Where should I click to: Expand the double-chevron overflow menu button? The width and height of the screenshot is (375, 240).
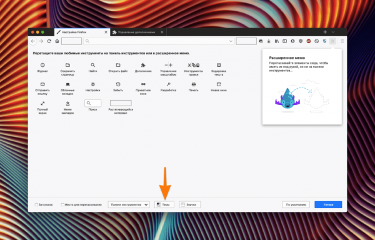pos(332,41)
